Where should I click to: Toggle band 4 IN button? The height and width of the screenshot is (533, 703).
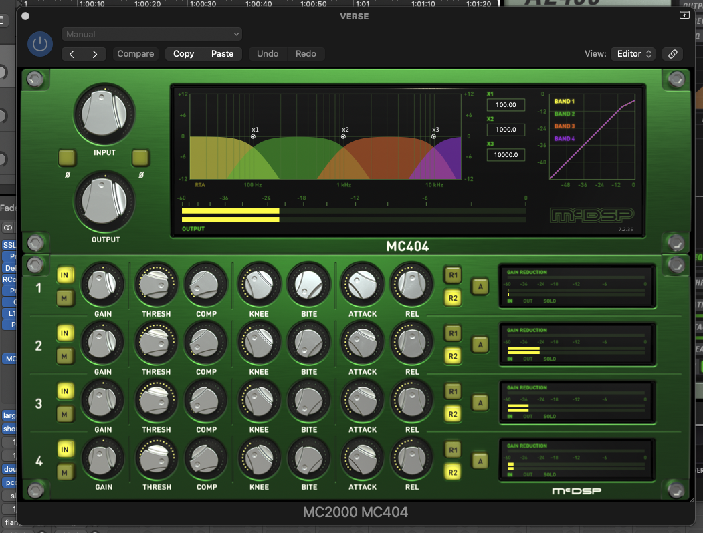[65, 450]
